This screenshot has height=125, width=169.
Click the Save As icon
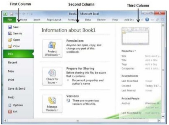click(x=10, y=33)
